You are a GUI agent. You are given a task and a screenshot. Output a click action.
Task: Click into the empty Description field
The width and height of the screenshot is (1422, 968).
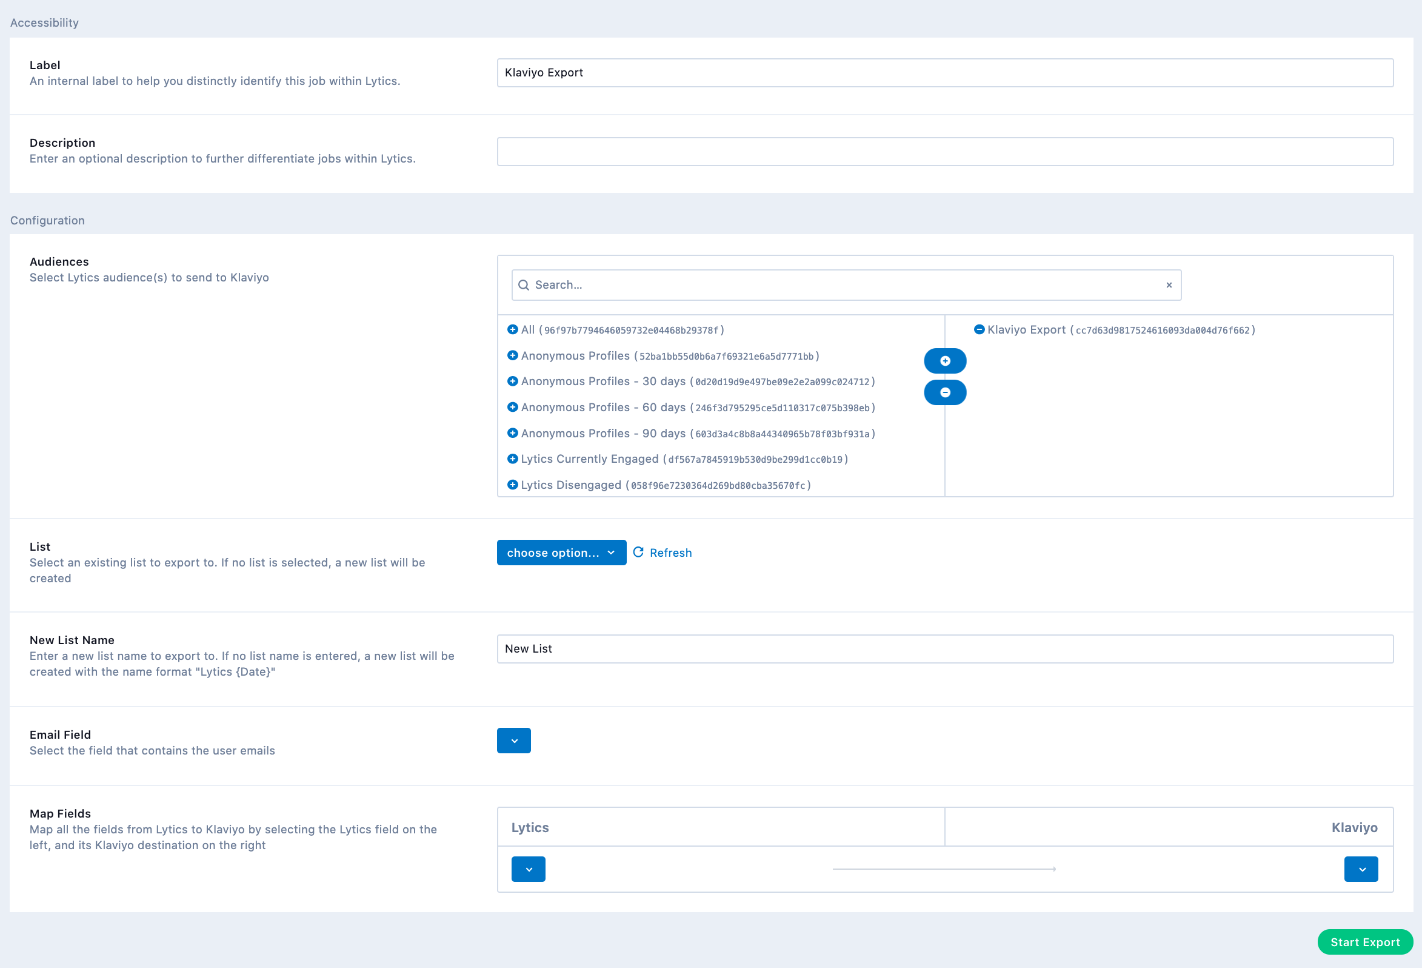pos(945,151)
